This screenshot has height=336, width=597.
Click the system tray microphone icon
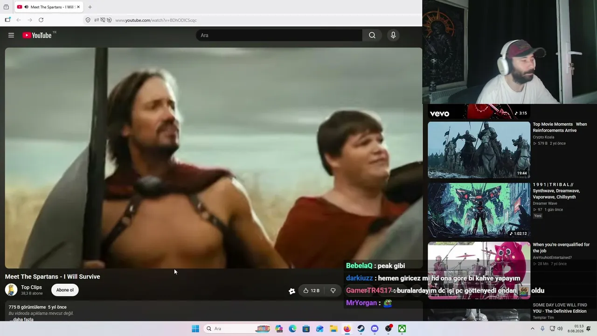pyautogui.click(x=542, y=329)
